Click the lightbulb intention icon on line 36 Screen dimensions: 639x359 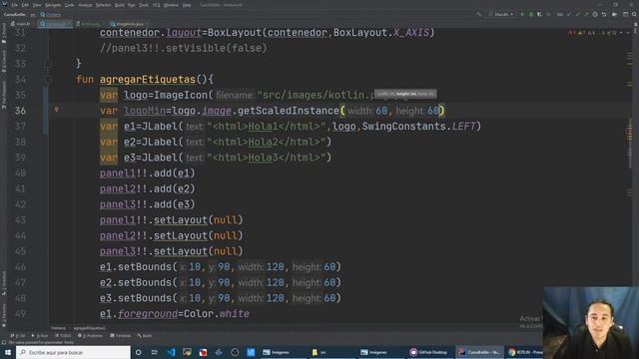point(57,109)
